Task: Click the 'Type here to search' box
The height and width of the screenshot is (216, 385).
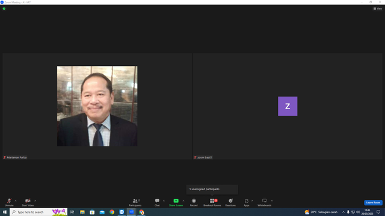Action: click(38, 212)
